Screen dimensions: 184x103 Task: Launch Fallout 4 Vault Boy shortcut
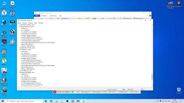pyautogui.click(x=12, y=43)
